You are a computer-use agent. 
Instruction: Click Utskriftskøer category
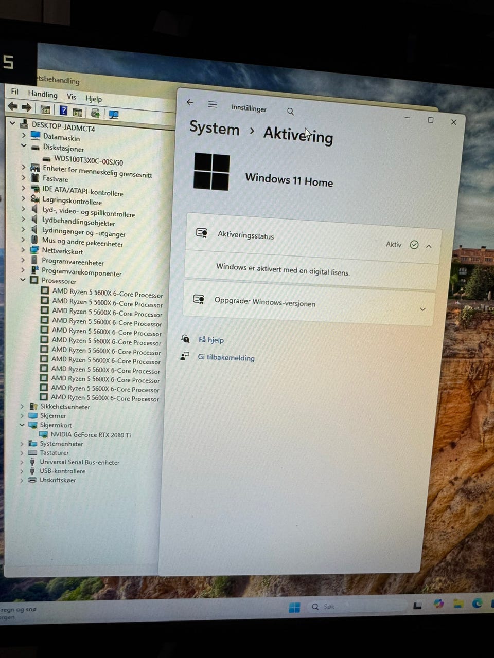coord(58,480)
